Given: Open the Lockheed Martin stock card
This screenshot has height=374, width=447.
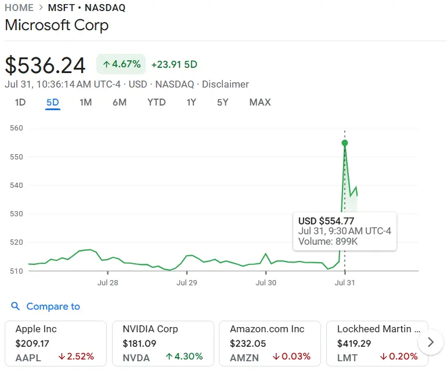Looking at the screenshot, I should [x=377, y=343].
